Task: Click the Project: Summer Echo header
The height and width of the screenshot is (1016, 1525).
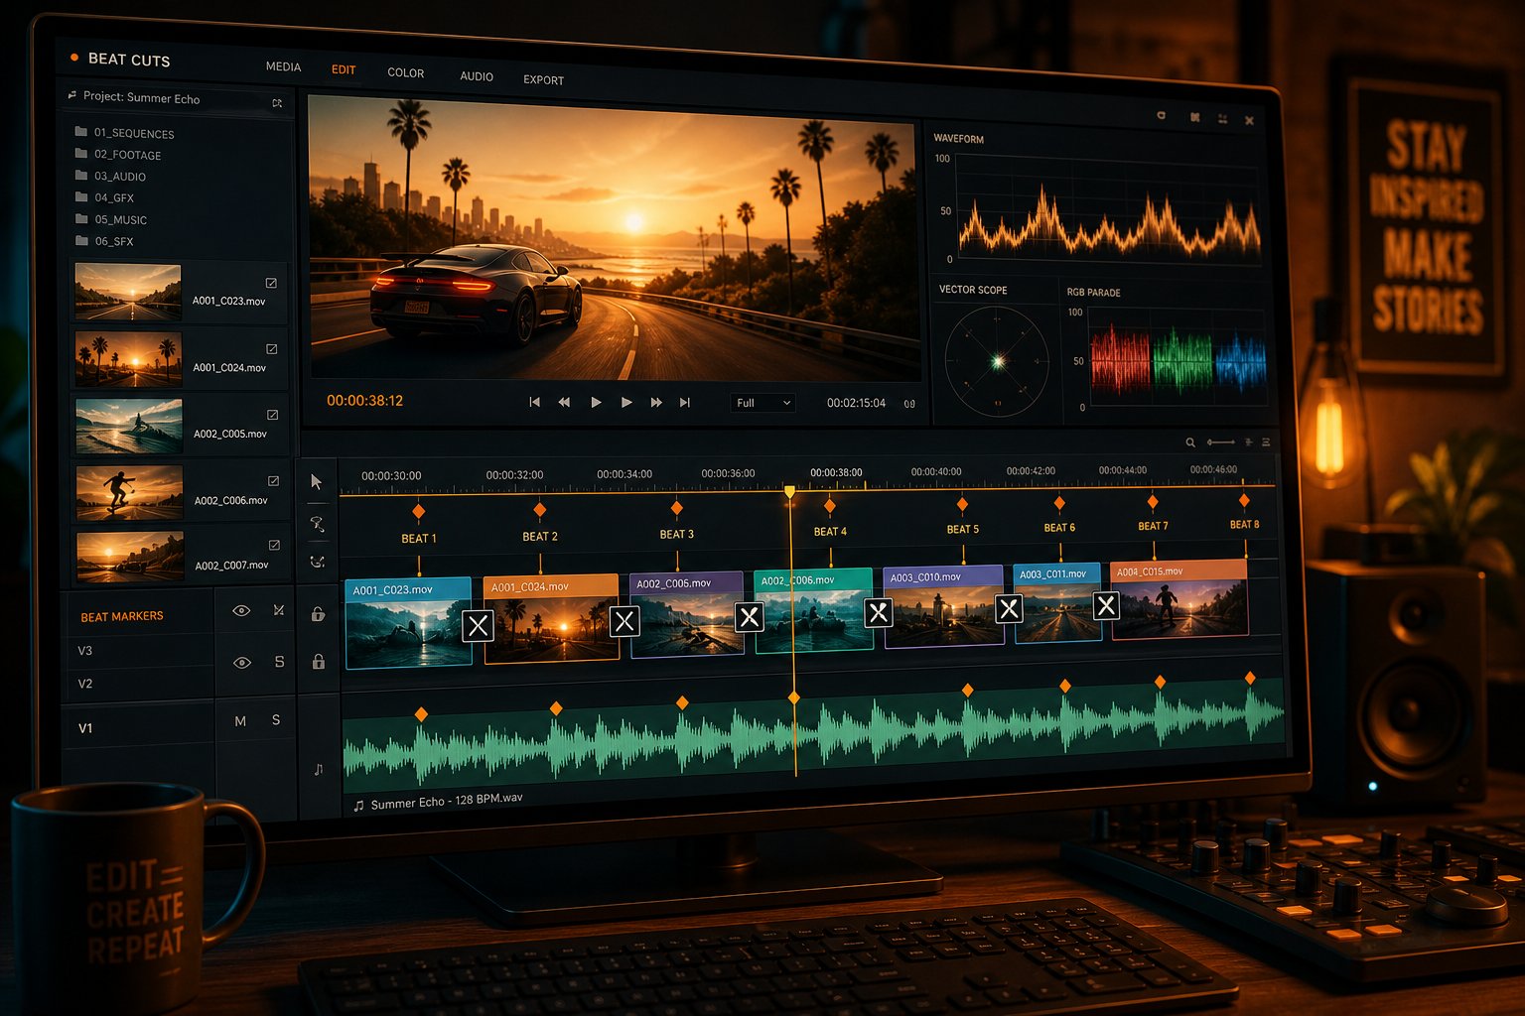Action: pyautogui.click(x=141, y=97)
